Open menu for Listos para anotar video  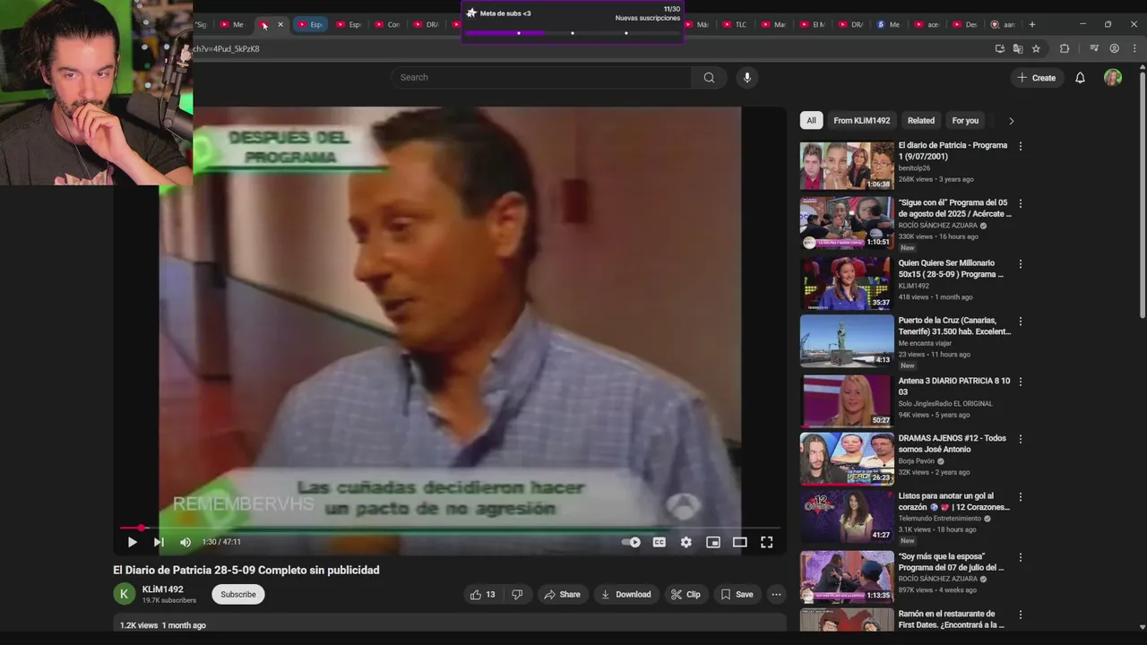point(1020,496)
